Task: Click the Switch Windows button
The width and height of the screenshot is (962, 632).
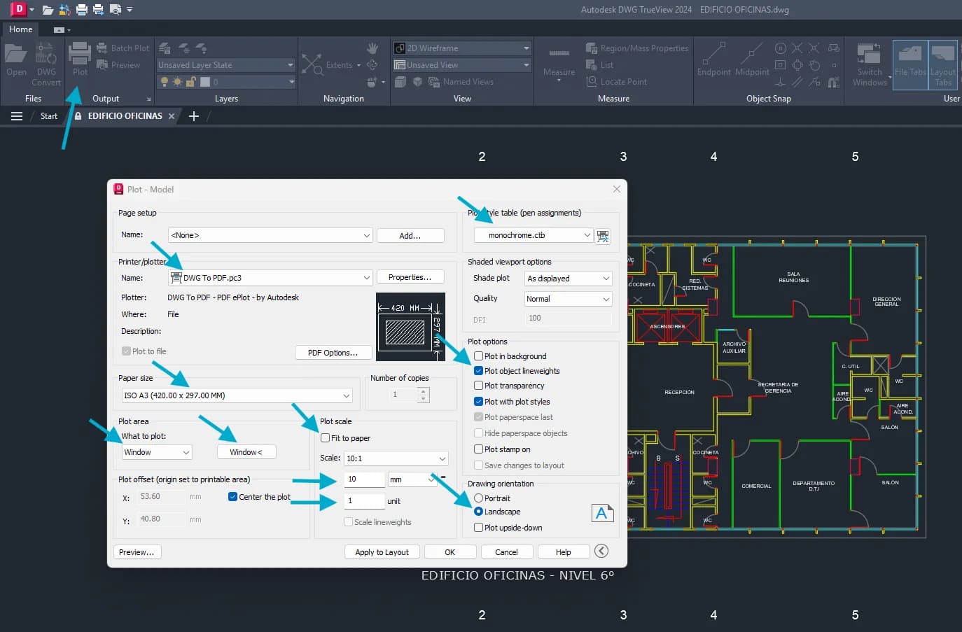Action: click(870, 64)
